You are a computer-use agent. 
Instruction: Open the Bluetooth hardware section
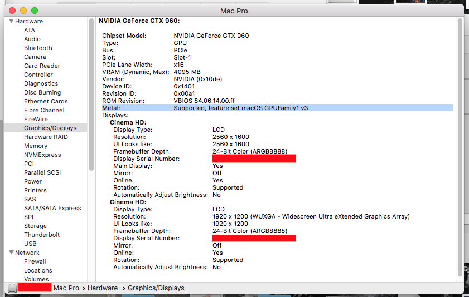[x=38, y=48]
